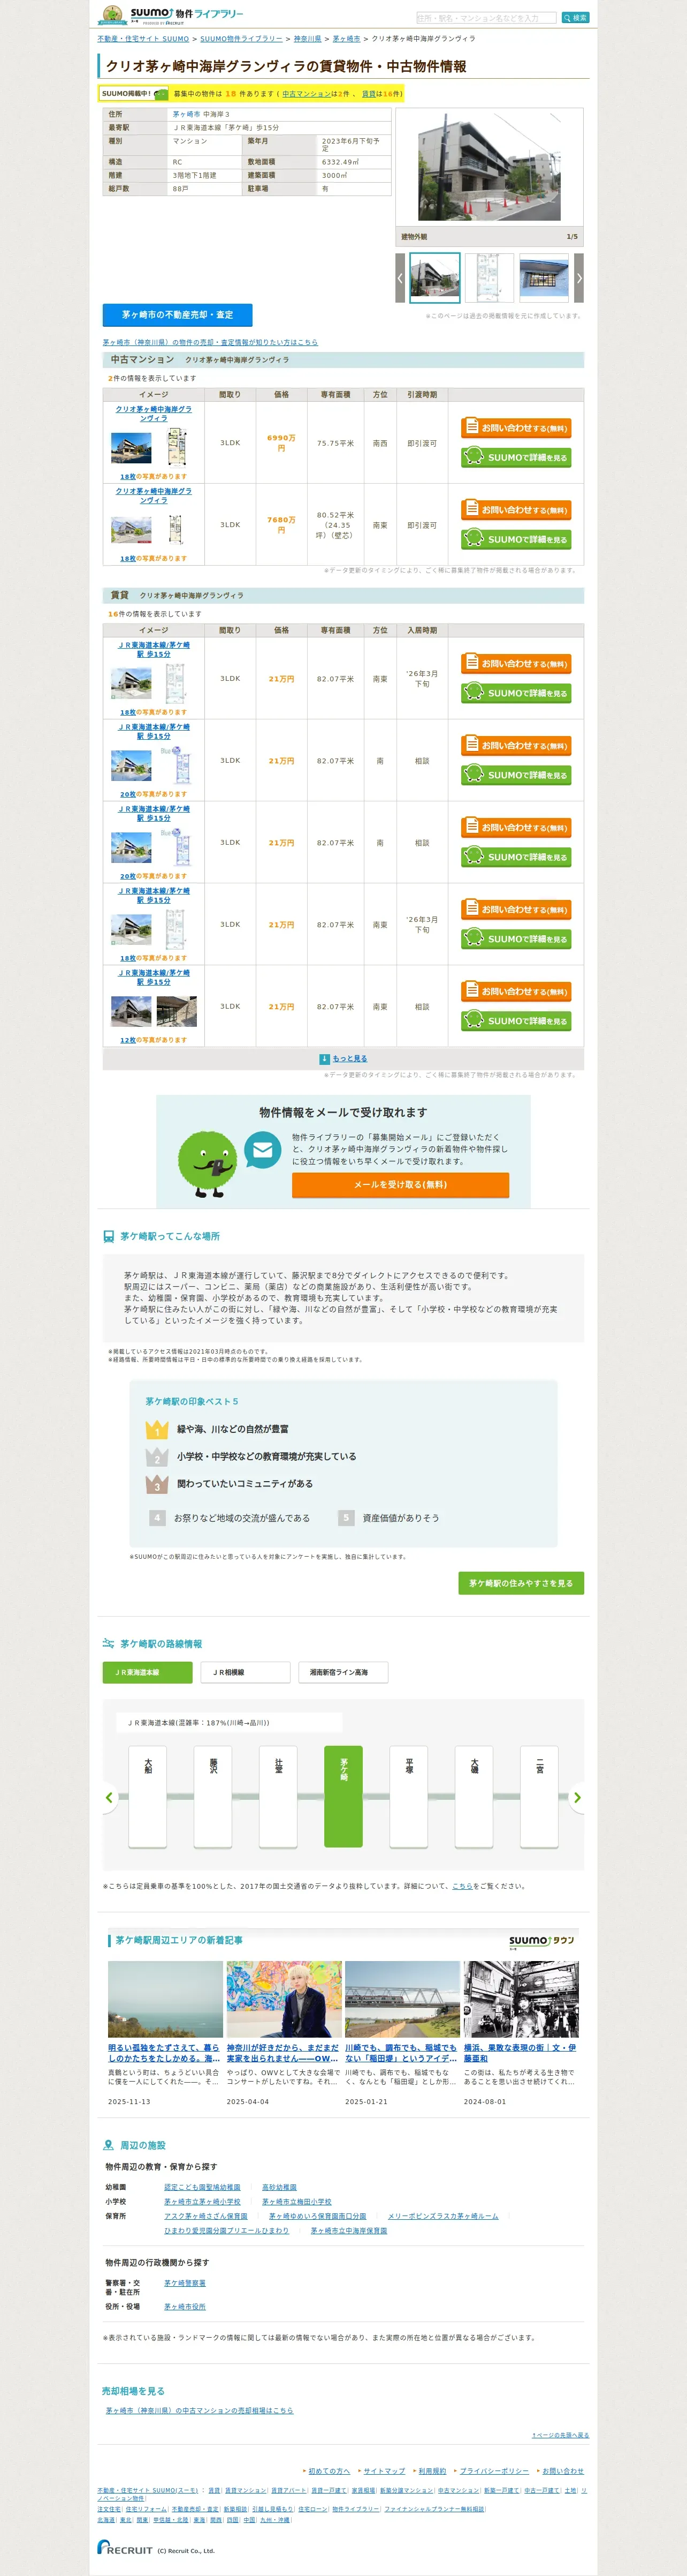The image size is (687, 2576).
Task: Show next photo with right gallery arrow
Action: [x=578, y=278]
